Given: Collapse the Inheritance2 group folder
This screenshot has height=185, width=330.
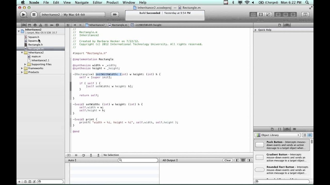Looking at the screenshot, I should point(22,53).
